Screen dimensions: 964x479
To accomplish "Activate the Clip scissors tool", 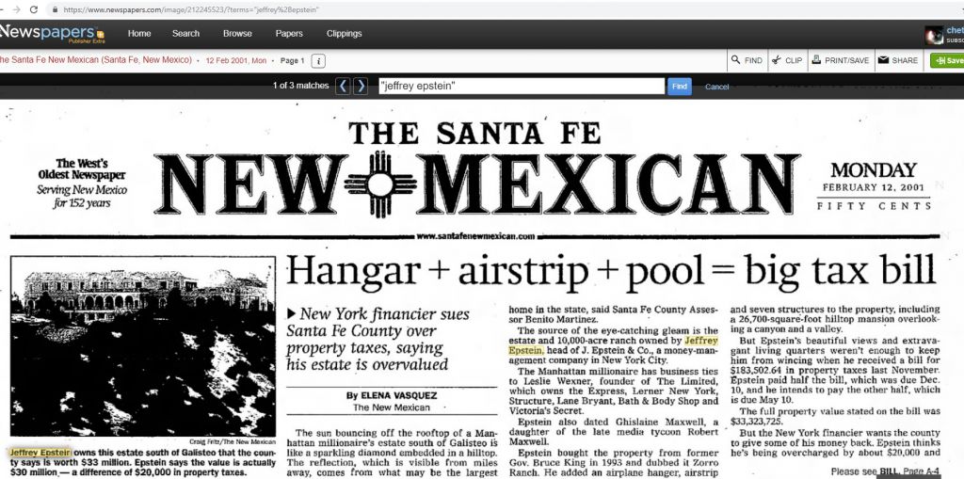I will coord(788,60).
